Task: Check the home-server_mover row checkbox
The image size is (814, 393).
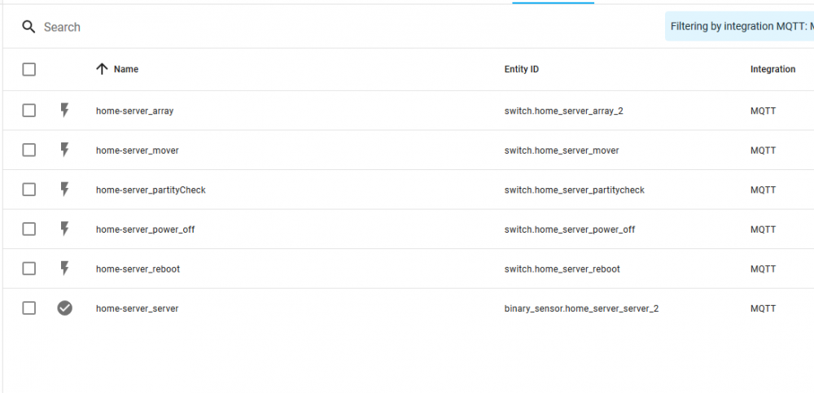Action: pyautogui.click(x=29, y=150)
